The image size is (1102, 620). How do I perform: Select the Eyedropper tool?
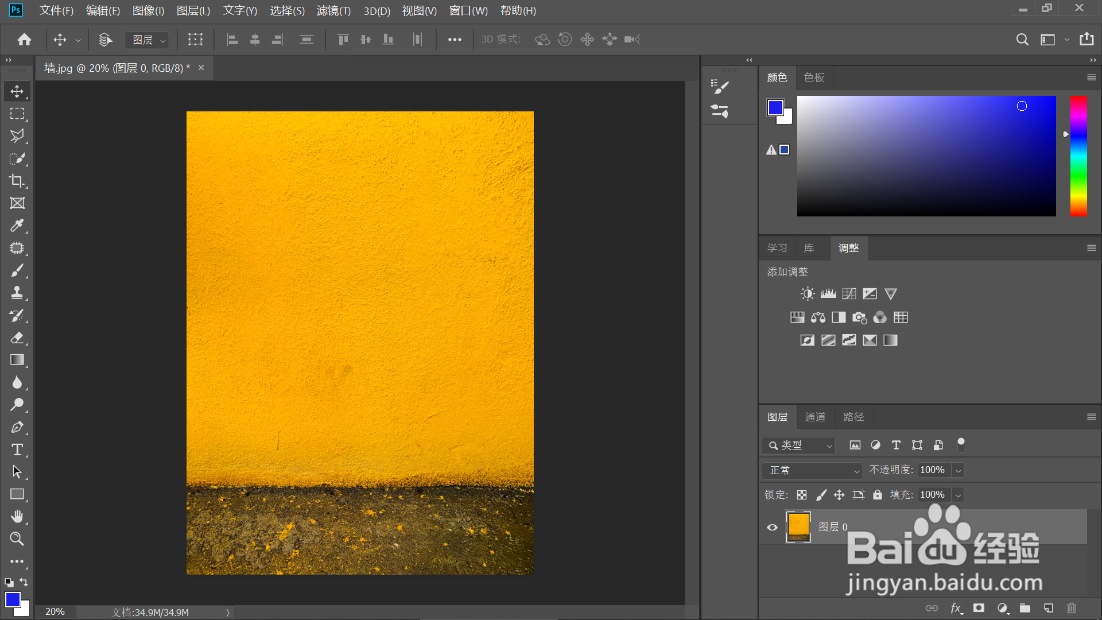click(x=17, y=226)
